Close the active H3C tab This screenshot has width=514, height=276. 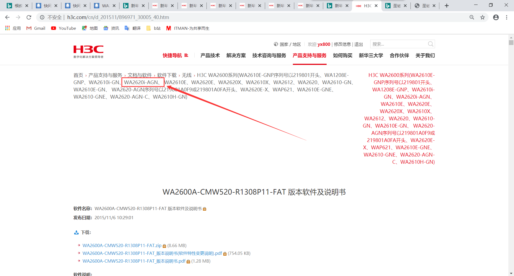pyautogui.click(x=376, y=6)
